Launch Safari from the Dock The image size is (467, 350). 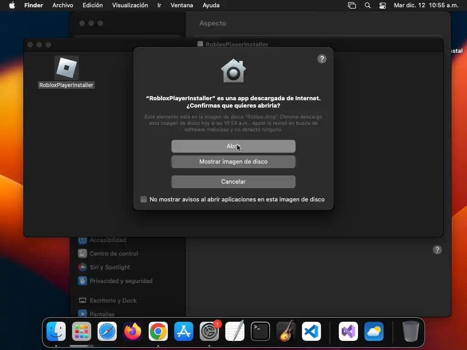(x=107, y=331)
